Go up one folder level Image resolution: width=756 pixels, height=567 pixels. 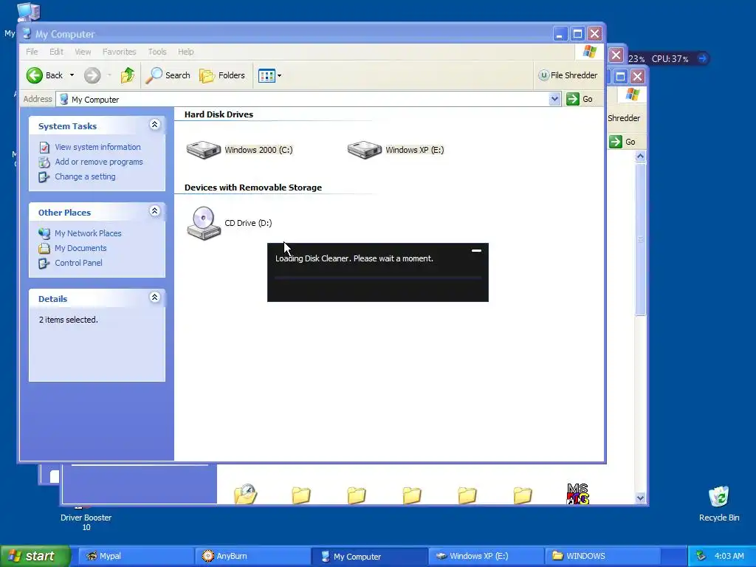[x=127, y=75]
